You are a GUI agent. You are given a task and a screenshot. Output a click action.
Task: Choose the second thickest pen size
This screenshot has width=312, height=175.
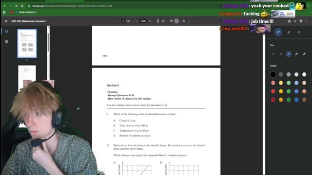click(296, 54)
